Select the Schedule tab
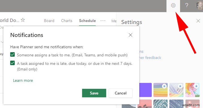 pyautogui.click(x=87, y=21)
